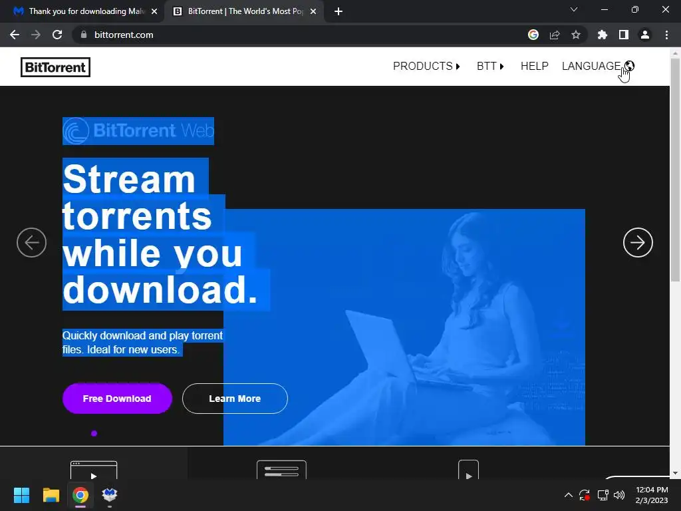Viewport: 681px width, 511px height.
Task: Bookmark this page with the star icon
Action: [576, 35]
